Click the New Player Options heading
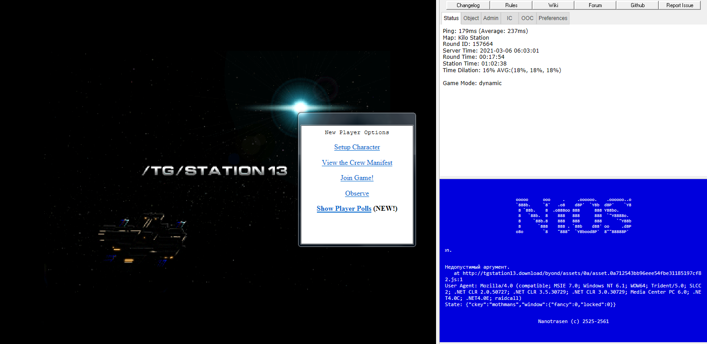Viewport: 707px width, 344px height. 357,132
